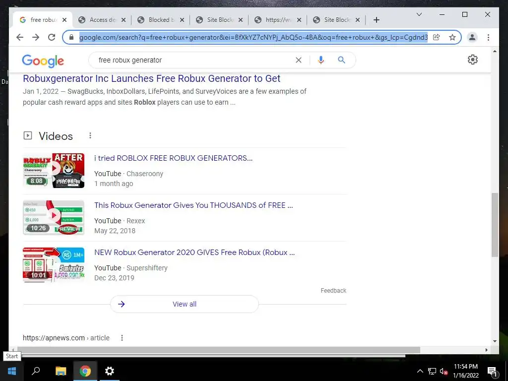This screenshot has height=381, width=508.
Task: Bookmark this tab with the star icon
Action: pyautogui.click(x=452, y=37)
